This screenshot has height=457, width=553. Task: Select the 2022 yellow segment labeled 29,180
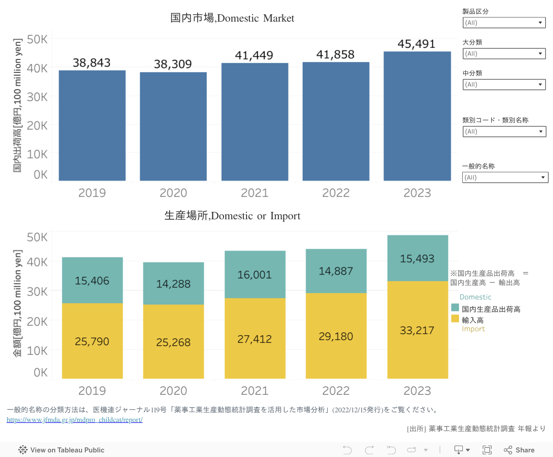click(x=336, y=336)
